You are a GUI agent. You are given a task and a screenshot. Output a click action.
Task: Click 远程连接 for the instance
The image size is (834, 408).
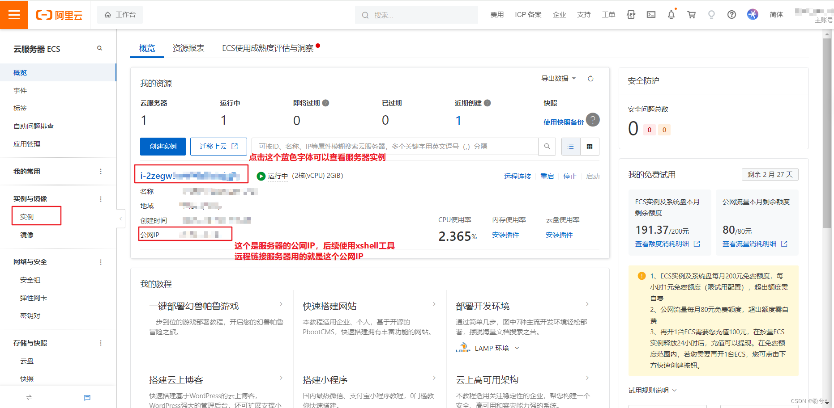coord(518,176)
